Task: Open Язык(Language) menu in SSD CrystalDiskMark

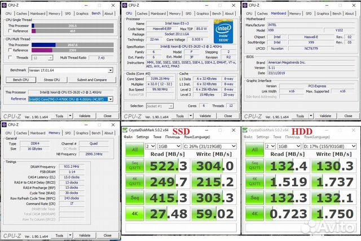Action: (197, 137)
